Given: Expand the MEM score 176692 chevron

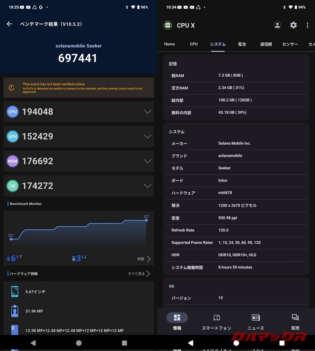Looking at the screenshot, I should 147,161.
